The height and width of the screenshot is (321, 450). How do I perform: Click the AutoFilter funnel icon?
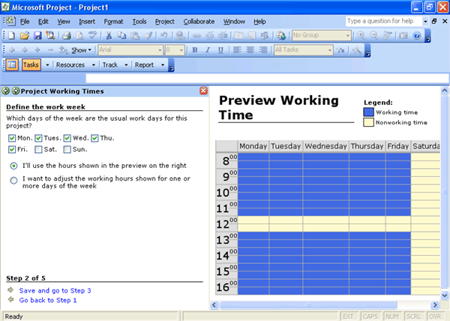340,50
